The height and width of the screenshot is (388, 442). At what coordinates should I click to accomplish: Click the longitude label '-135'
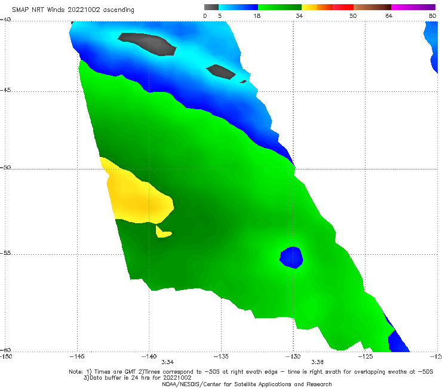[x=221, y=356]
